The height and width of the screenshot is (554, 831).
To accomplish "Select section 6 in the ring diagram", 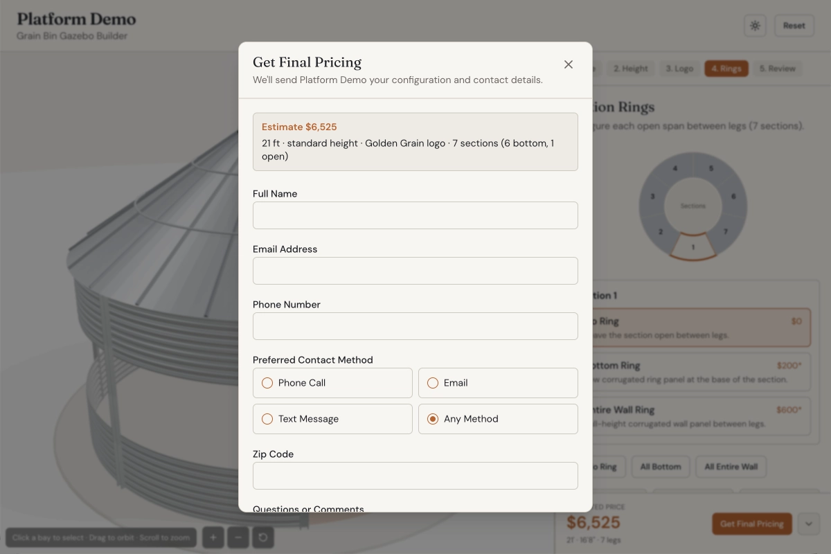I will 733,197.
